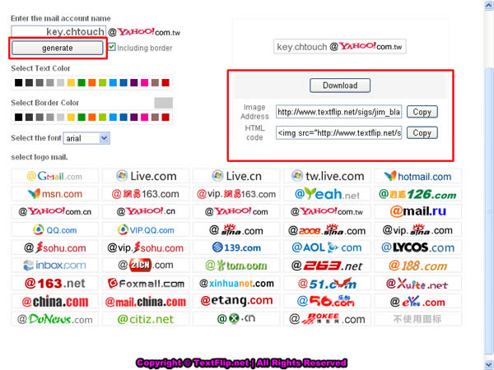Select the @vip.sohu.com logo
Viewport: 494px width, 370px height.
pos(146,247)
